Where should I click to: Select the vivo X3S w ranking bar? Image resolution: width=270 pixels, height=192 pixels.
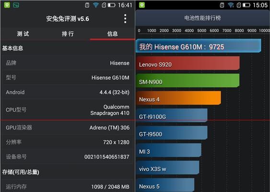(x=167, y=168)
